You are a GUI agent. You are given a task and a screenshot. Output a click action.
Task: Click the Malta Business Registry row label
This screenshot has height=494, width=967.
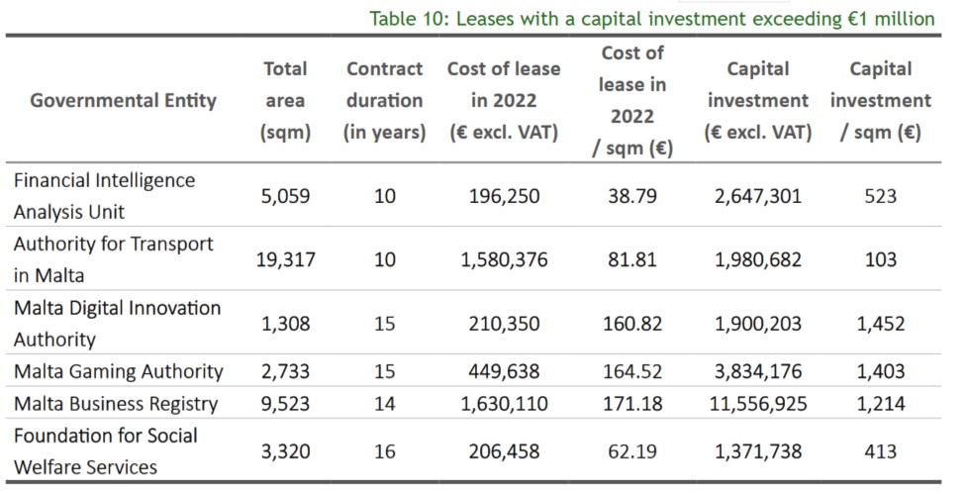coord(115,404)
